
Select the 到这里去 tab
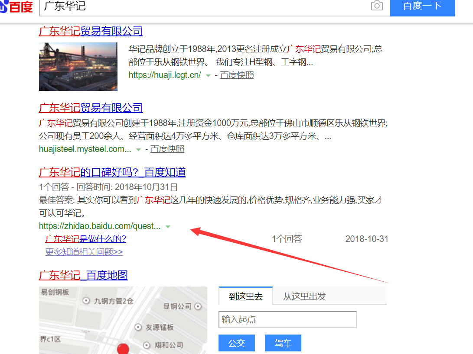[245, 296]
